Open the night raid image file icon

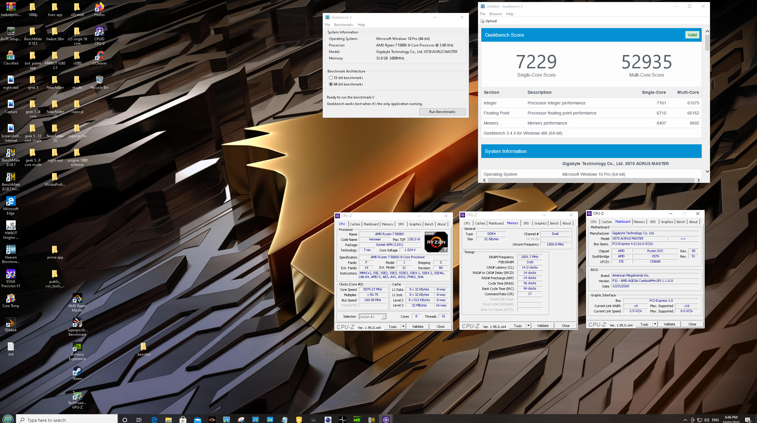(11, 82)
